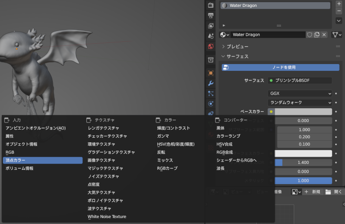Click the yellow socket dot beside ベースカラー
Image resolution: width=345 pixels, height=224 pixels.
click(x=271, y=112)
